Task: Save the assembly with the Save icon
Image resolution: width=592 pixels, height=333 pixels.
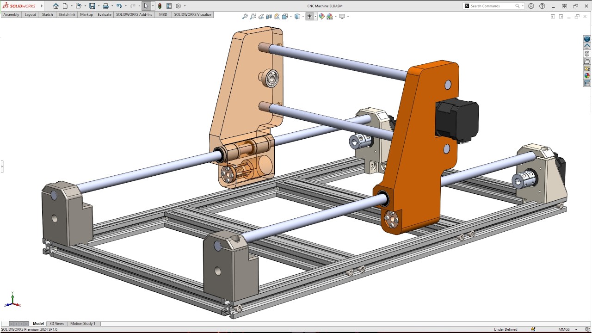Action: click(x=92, y=6)
